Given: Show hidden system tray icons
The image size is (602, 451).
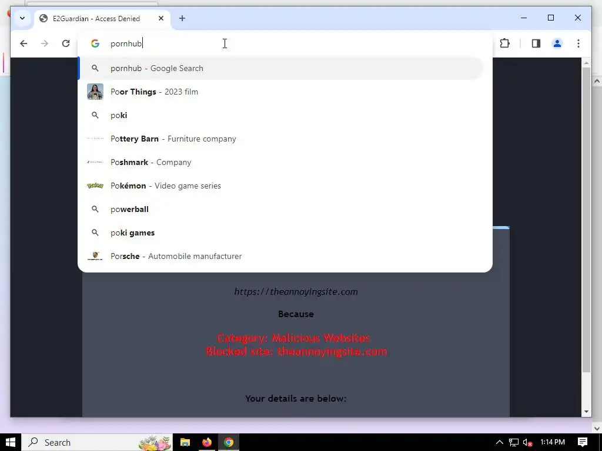Looking at the screenshot, I should click(x=500, y=442).
